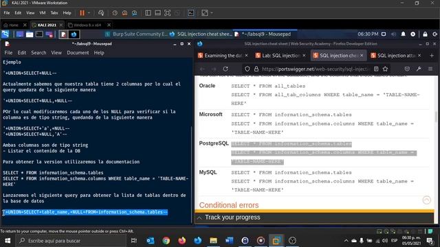Launch the terminal from the Kali panel
Image resolution: width=440 pixels, height=247 pixels.
pos(39,34)
